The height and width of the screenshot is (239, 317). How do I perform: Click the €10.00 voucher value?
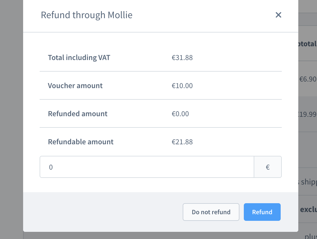click(x=182, y=86)
